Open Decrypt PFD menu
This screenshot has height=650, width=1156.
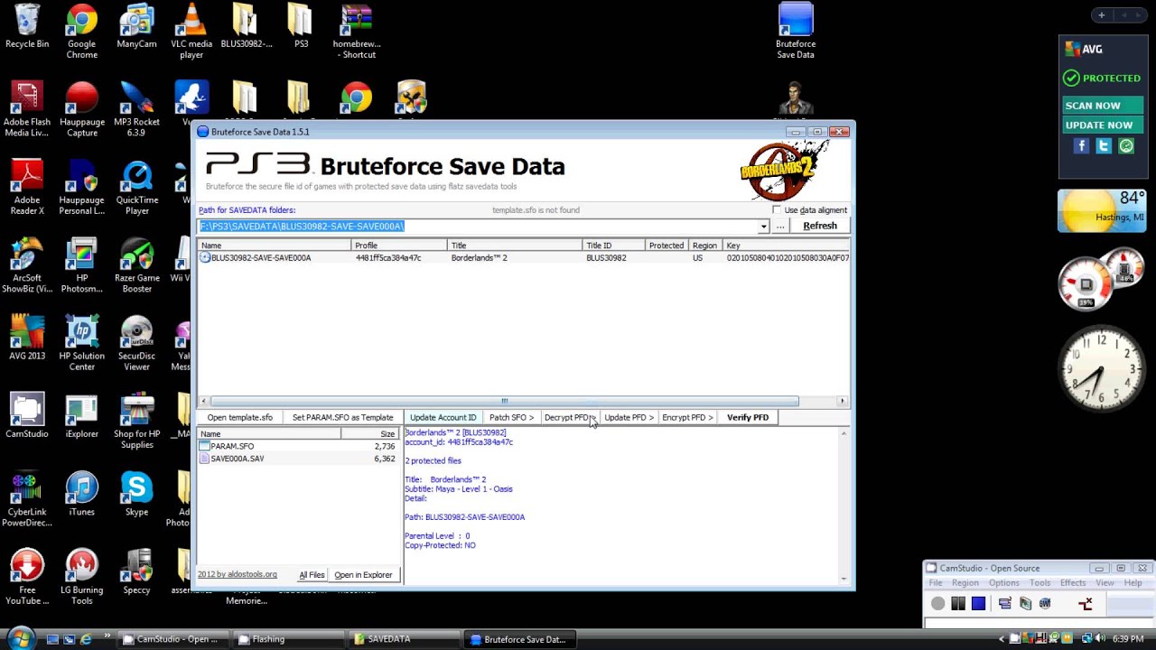(570, 417)
